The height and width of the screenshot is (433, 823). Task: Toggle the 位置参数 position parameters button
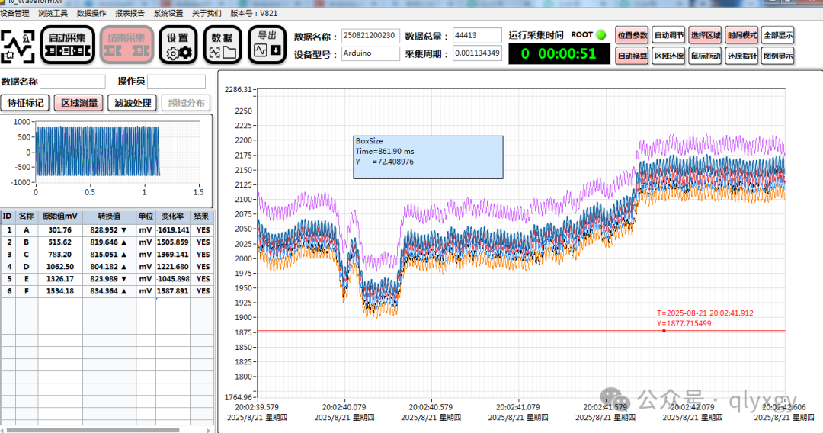[632, 35]
